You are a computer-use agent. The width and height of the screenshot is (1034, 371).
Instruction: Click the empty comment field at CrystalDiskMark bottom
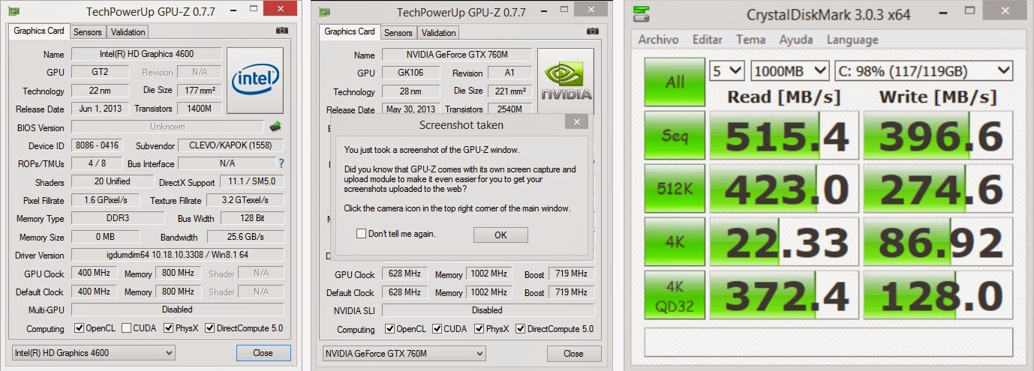point(828,341)
